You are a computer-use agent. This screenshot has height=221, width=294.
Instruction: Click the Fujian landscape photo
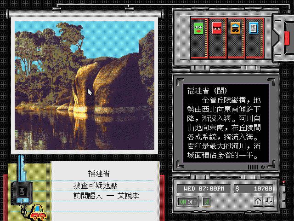pyautogui.click(x=85, y=86)
